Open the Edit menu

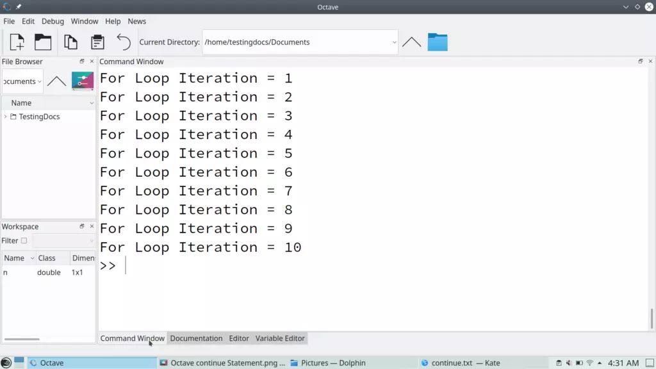point(28,21)
